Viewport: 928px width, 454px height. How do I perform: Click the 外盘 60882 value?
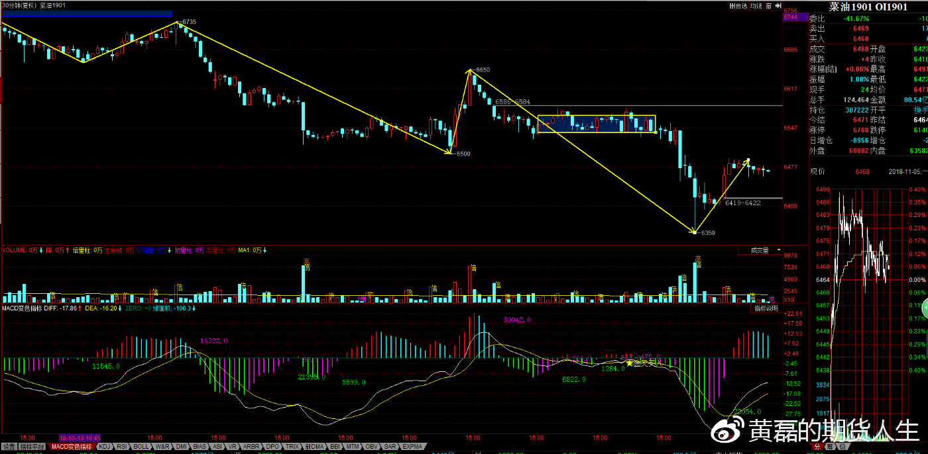point(858,150)
